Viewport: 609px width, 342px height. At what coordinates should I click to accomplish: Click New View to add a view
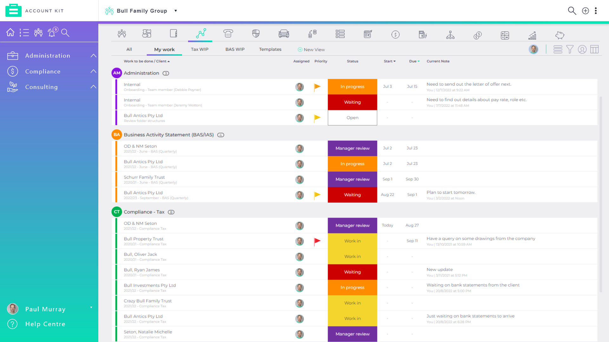click(311, 50)
